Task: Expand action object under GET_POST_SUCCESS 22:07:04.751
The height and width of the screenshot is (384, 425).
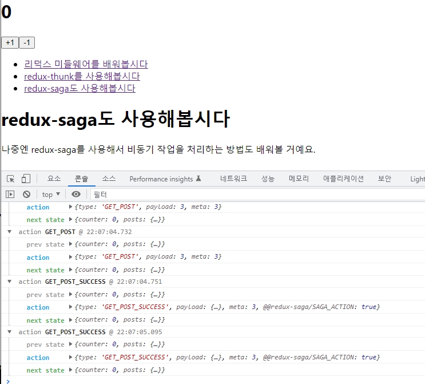Action: (70, 307)
